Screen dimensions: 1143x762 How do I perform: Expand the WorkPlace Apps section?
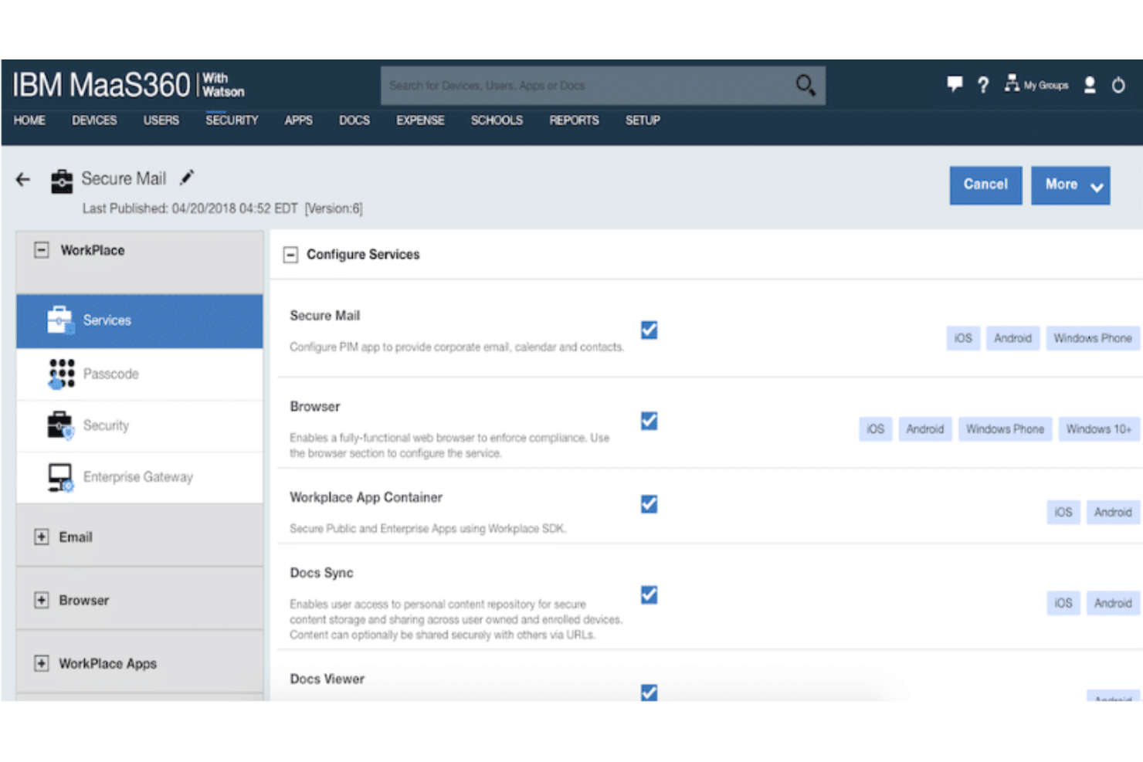[40, 663]
